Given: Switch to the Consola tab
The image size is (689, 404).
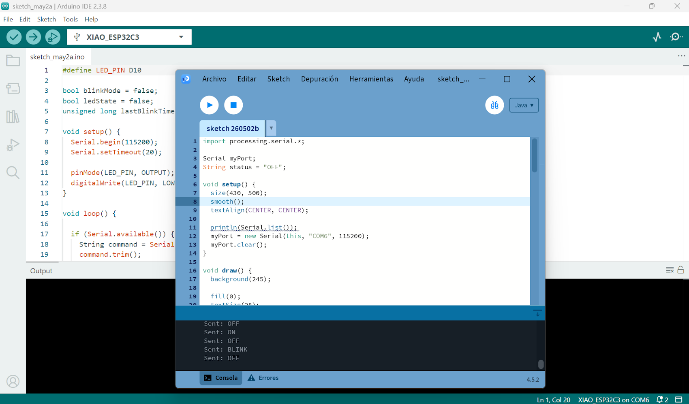Looking at the screenshot, I should (x=221, y=378).
